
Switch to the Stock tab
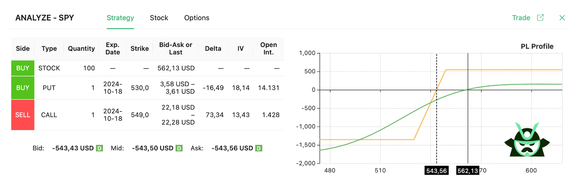click(x=159, y=18)
